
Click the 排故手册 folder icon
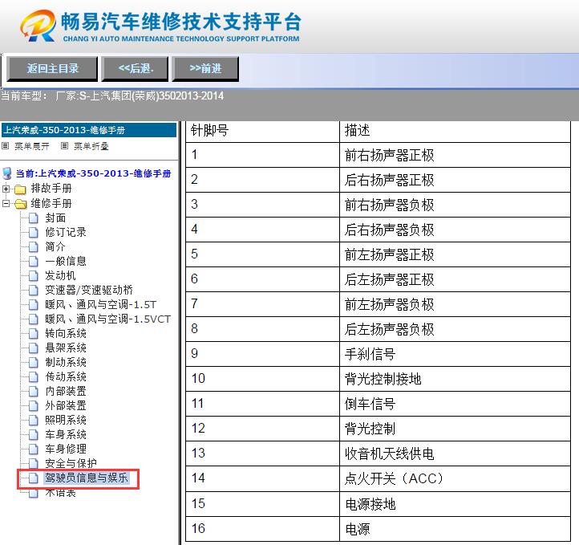[20, 189]
